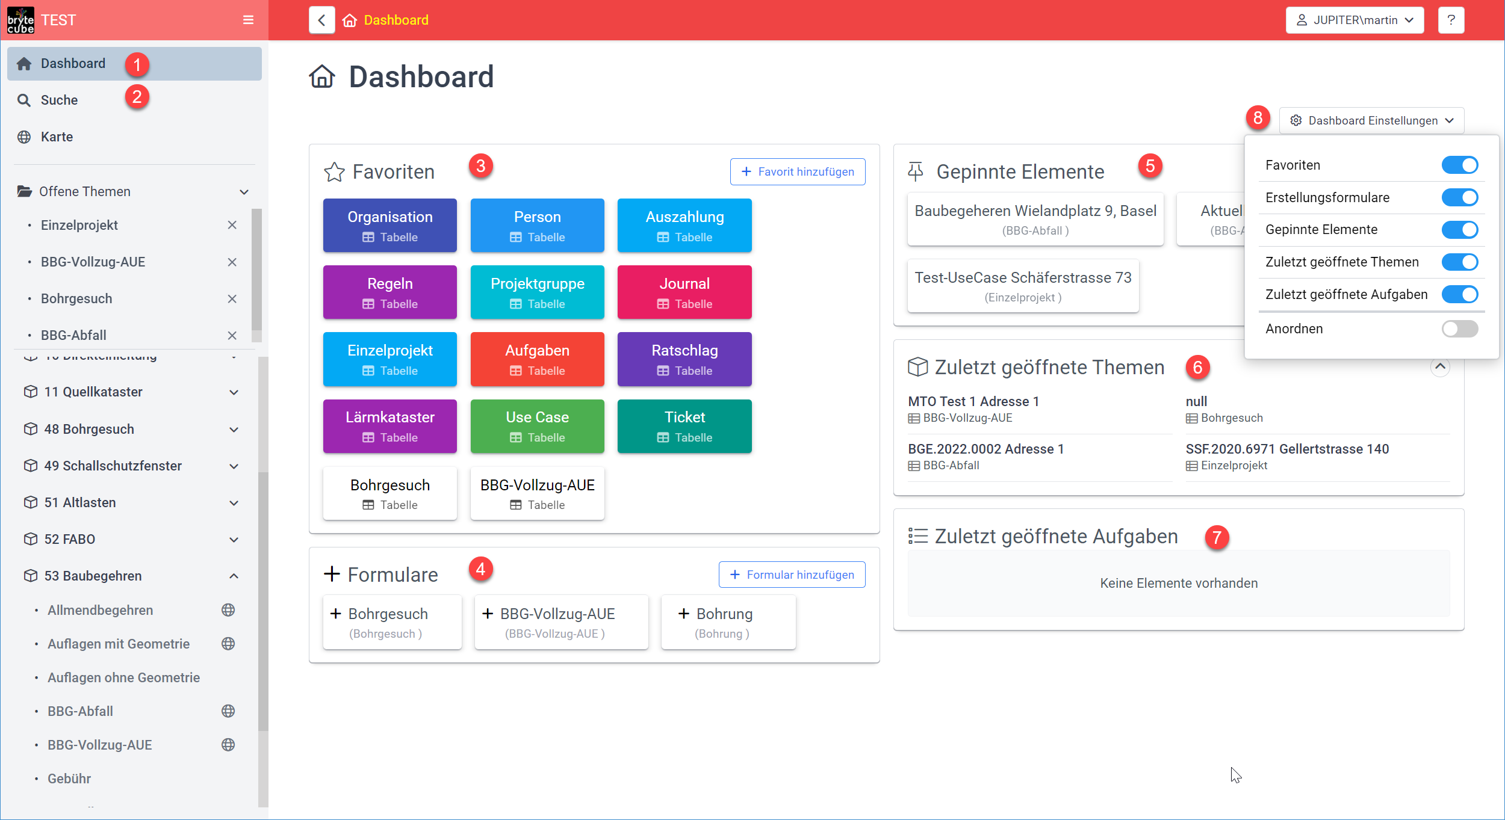The height and width of the screenshot is (820, 1505).
Task: Open pinned Test-UseCase Schäferstrasse 73
Action: [1023, 286]
